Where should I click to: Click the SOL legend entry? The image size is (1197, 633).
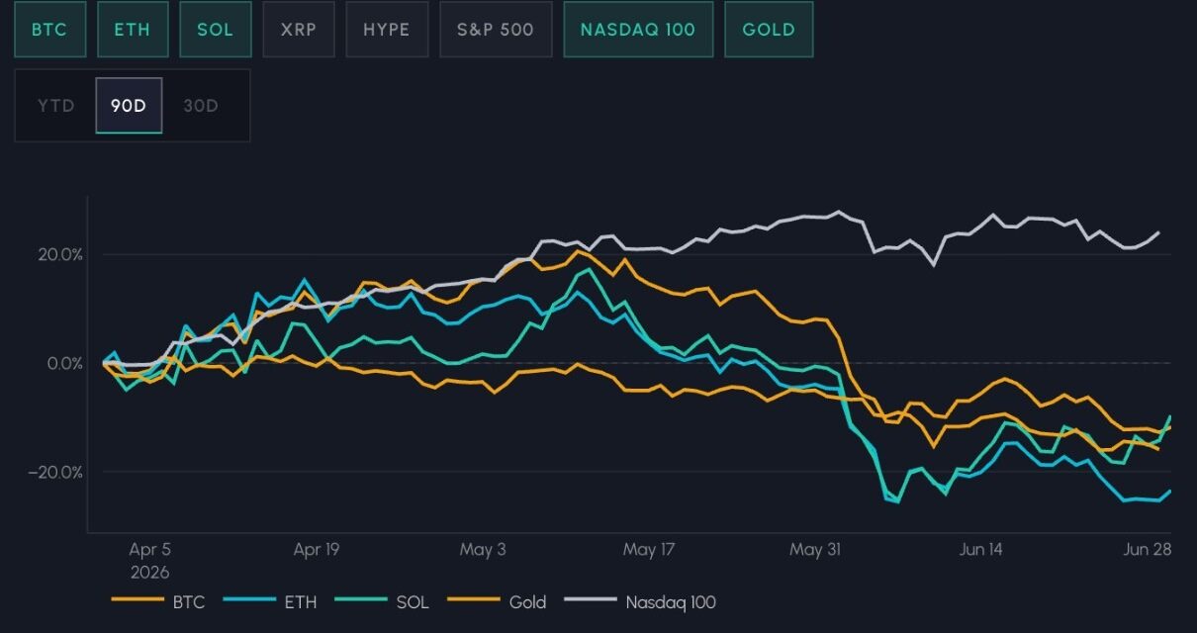click(383, 601)
